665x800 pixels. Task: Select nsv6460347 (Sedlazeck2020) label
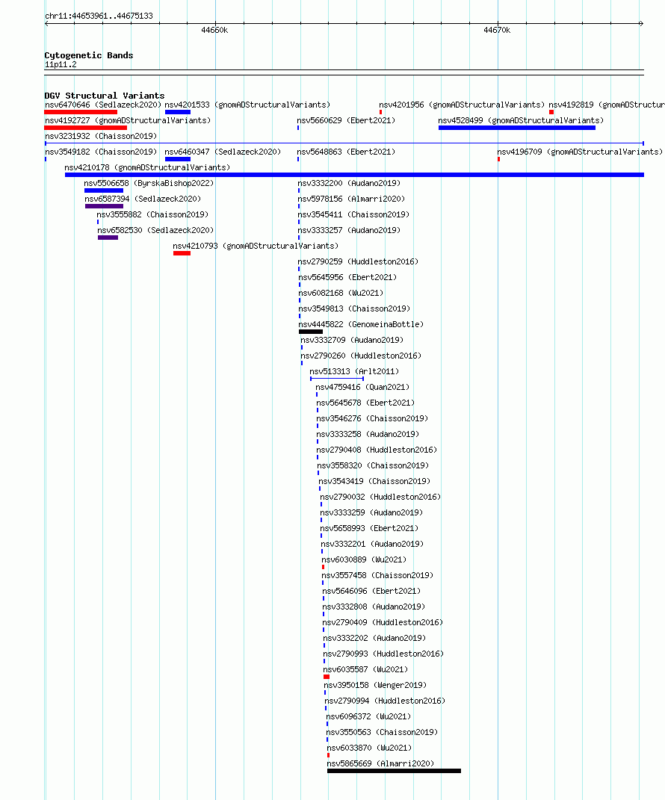(x=223, y=152)
